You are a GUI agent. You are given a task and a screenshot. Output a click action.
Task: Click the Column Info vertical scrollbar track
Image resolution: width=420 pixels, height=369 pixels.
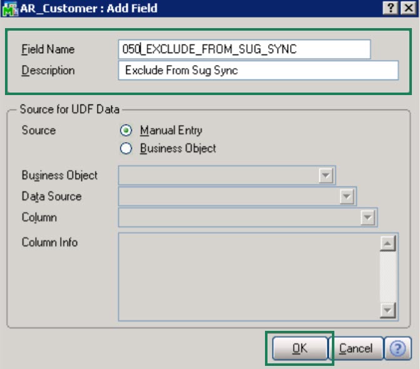point(387,276)
